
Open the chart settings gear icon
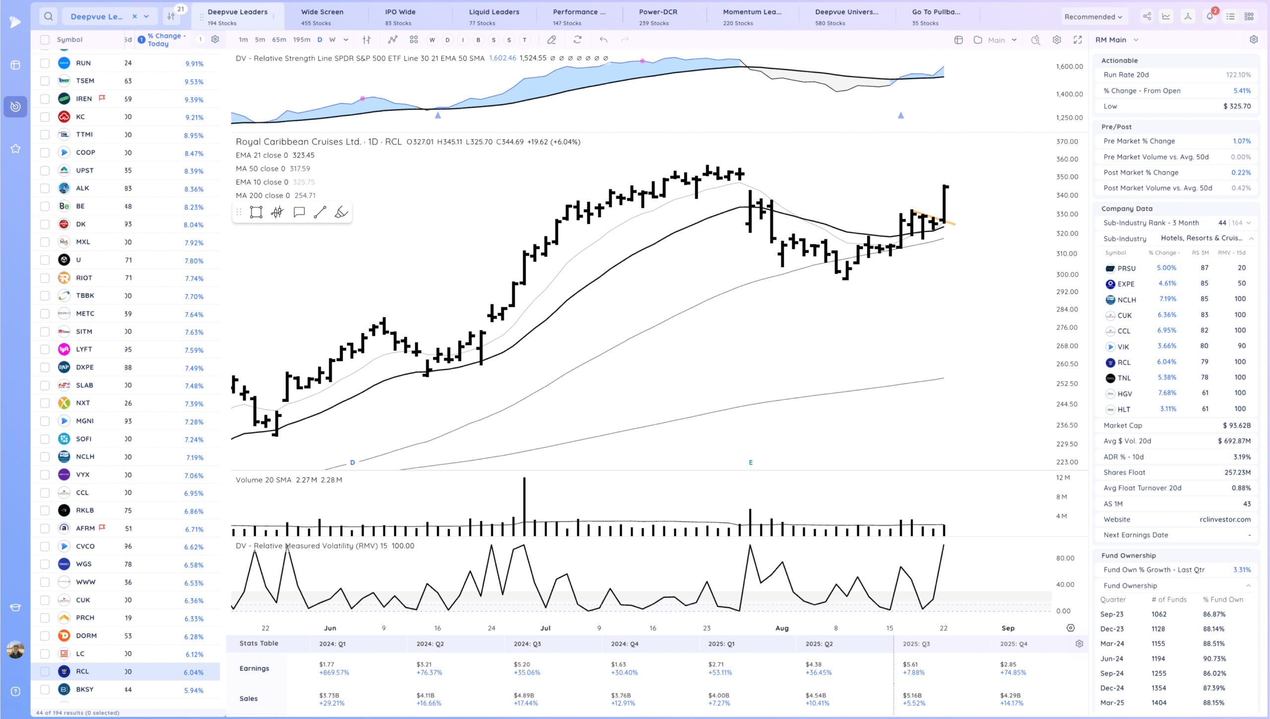[x=1057, y=40]
